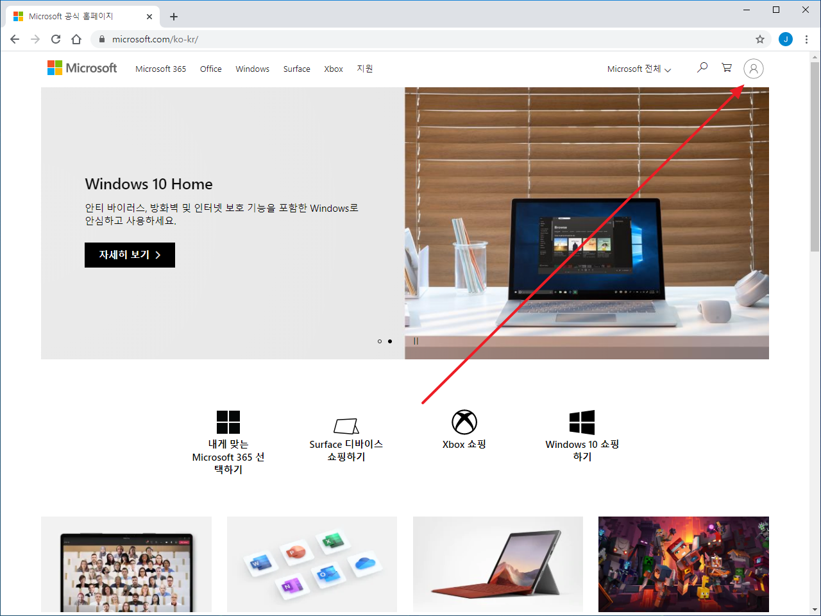Open the Chrome three-dot menu
Viewport: 821px width, 616px height.
(806, 39)
